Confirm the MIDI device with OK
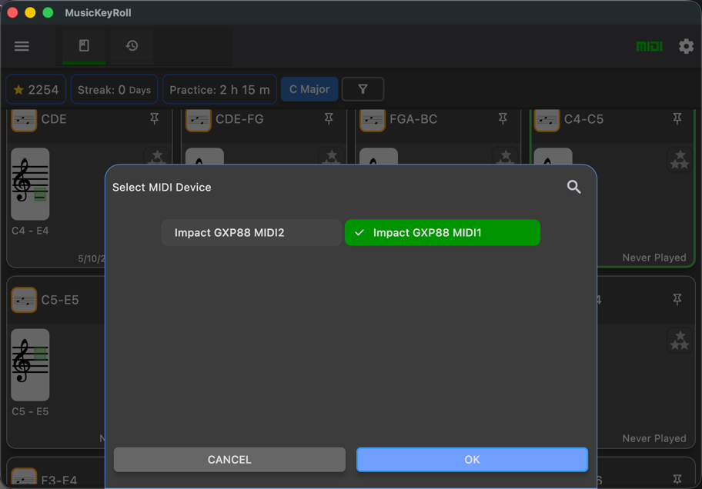702x489 pixels. 472,460
